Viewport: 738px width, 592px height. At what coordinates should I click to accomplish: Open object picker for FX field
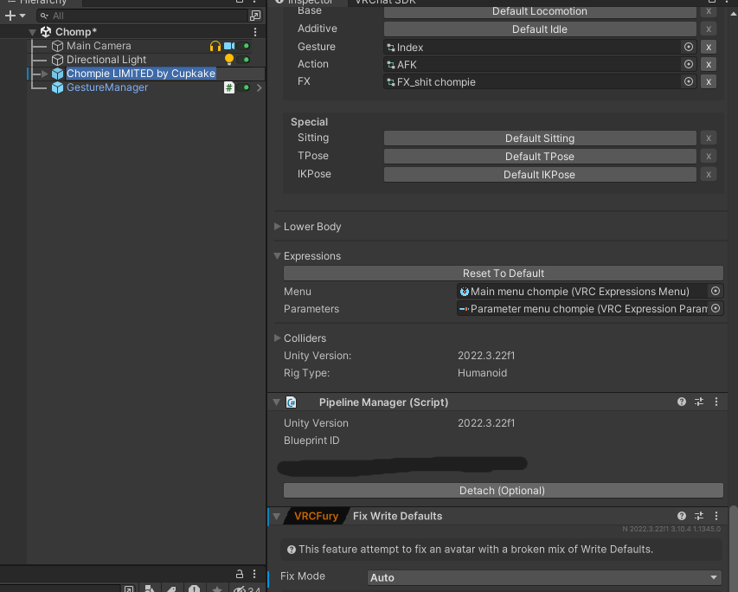pyautogui.click(x=689, y=81)
